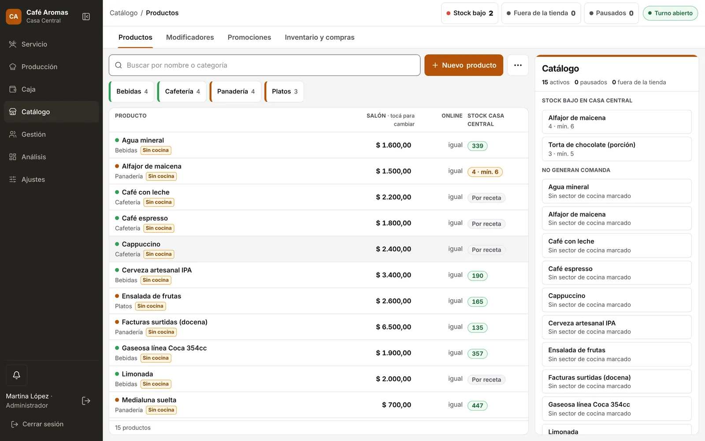
Task: Open the Cerveza artesanal IPA product row
Action: click(319, 275)
